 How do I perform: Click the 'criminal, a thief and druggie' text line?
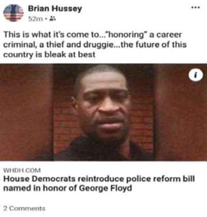point(95,45)
